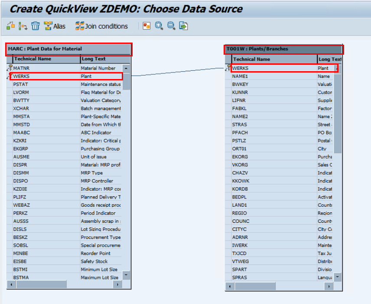
Task: Click T001W horizontal scrollbar left arrow
Action: (229, 287)
